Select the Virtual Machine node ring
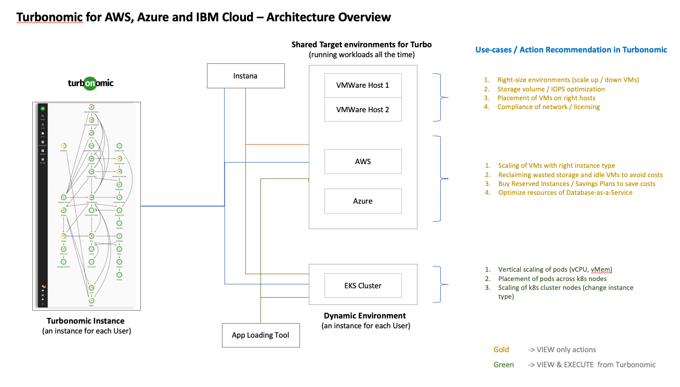The height and width of the screenshot is (387, 680). [x=91, y=197]
